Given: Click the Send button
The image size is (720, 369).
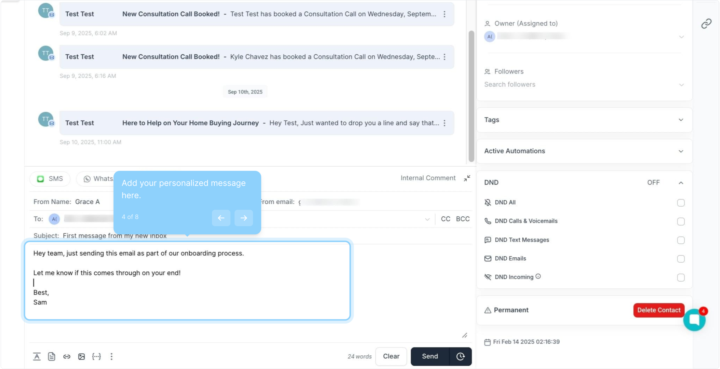Looking at the screenshot, I should tap(430, 356).
